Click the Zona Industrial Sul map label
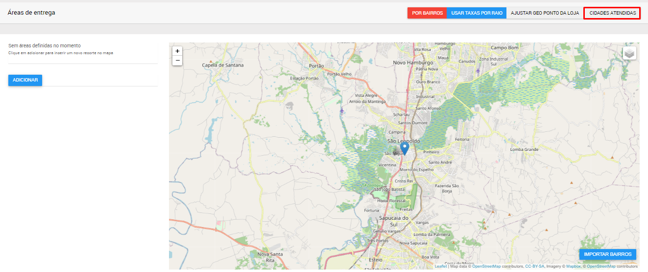Image resolution: width=648 pixels, height=272 pixels. [494, 61]
